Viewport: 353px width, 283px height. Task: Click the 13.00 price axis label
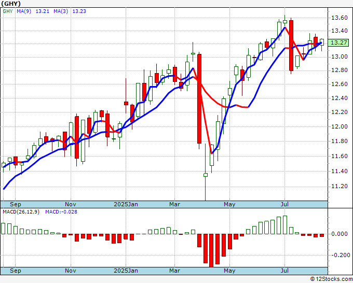coord(340,56)
